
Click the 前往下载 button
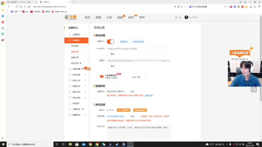point(136,77)
